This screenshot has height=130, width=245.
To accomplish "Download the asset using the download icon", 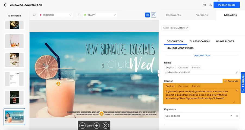I will click(210, 5).
